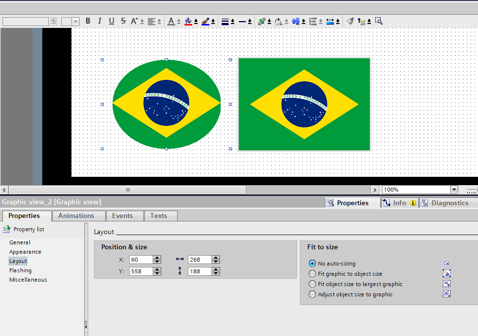This screenshot has width=478, height=336.
Task: Click the format painter brush icon
Action: coord(350,21)
